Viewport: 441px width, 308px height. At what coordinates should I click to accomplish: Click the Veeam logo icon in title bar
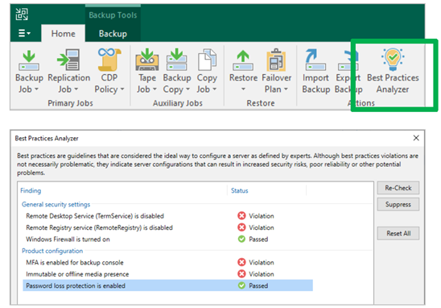click(x=22, y=15)
